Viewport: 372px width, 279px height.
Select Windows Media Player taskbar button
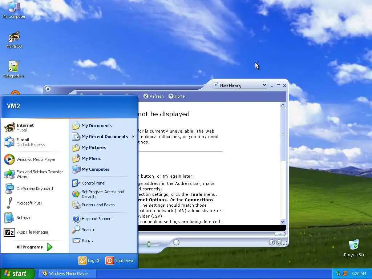click(x=67, y=274)
